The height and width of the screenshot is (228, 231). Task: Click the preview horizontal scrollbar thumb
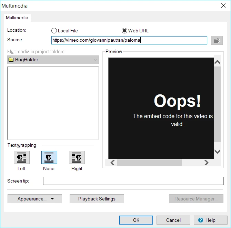(x=149, y=163)
